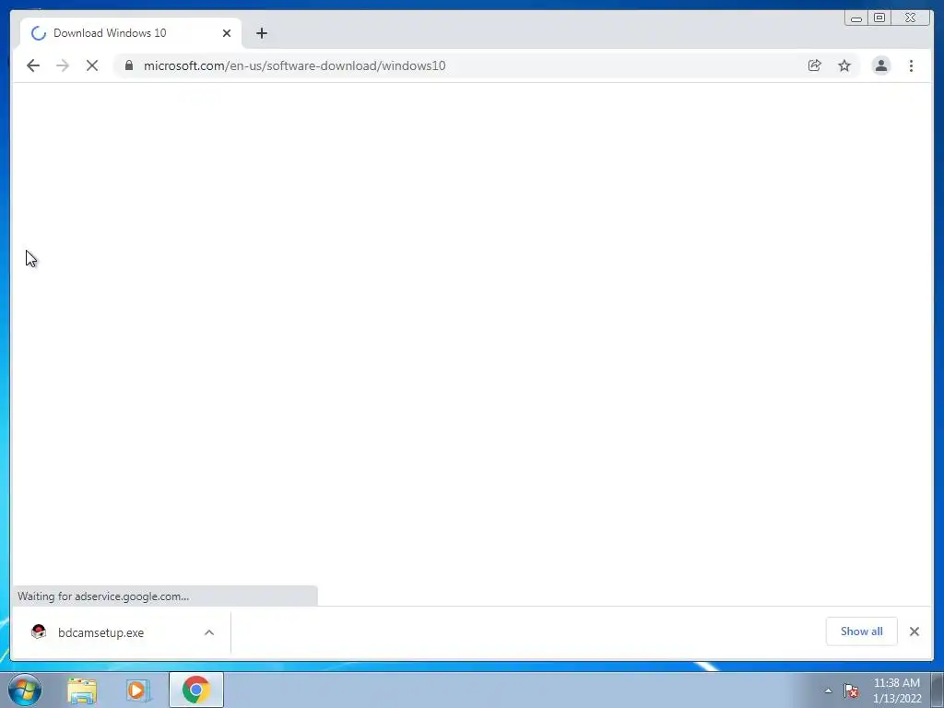Image resolution: width=944 pixels, height=708 pixels.
Task: Close the Chrome window
Action: 910,18
